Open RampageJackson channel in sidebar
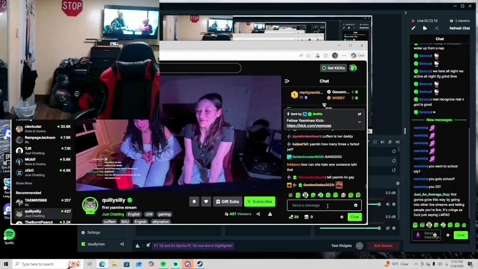This screenshot has height=269, width=478. 43,139
